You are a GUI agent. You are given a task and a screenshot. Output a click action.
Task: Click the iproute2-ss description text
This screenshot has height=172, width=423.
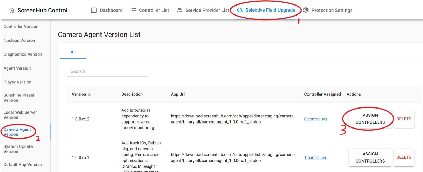click(x=138, y=119)
